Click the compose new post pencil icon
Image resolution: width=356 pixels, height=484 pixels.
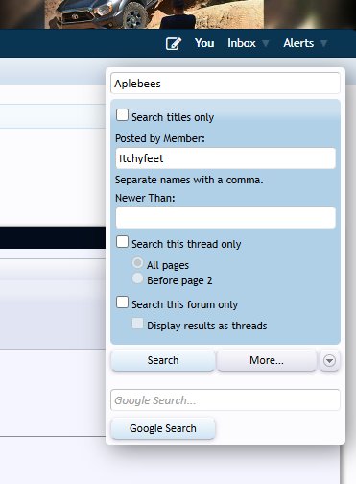(174, 43)
